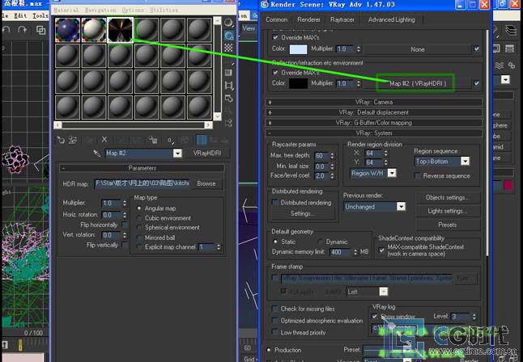Open the Region sequence Top->Bottom dropdown
The width and height of the screenshot is (523, 362).
tap(464, 162)
